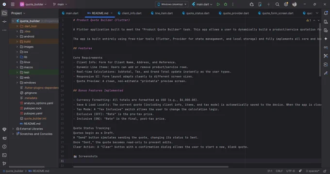This screenshot has height=174, width=330.
Task: Switch to client_info.dart tab
Action: click(x=130, y=13)
